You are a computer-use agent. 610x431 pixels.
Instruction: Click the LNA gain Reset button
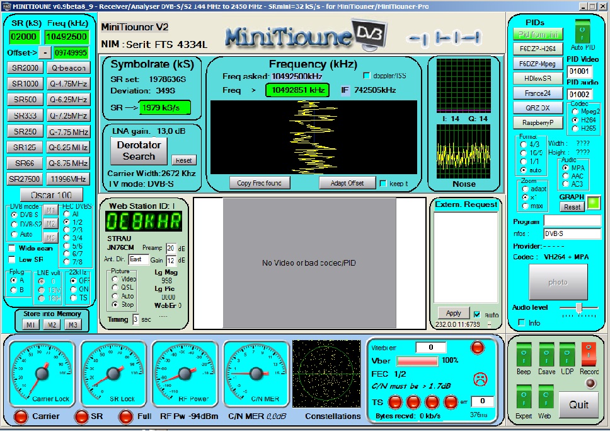(184, 160)
